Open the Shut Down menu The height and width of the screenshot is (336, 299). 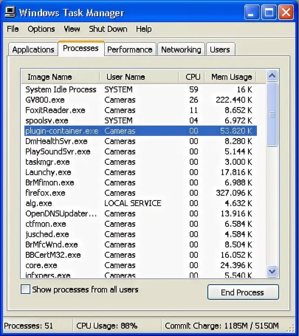click(108, 29)
